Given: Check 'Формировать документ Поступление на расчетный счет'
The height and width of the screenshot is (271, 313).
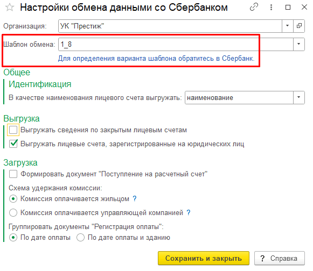Looking at the screenshot, I should [x=13, y=174].
